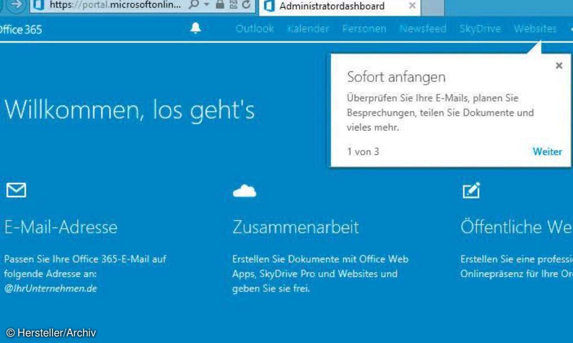Open the address bar dropdown arrow
573x343 pixels.
coord(206,5)
